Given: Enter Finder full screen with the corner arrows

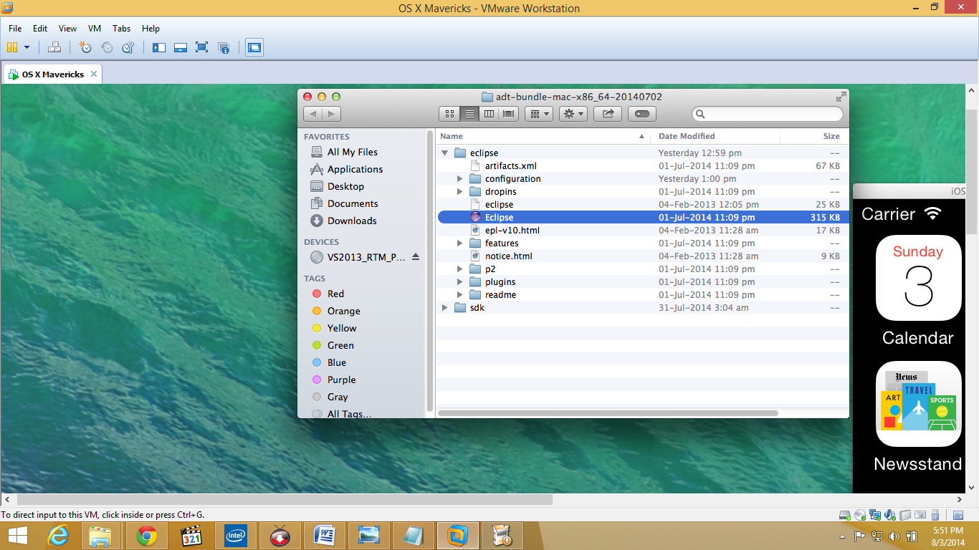Looking at the screenshot, I should 841,97.
